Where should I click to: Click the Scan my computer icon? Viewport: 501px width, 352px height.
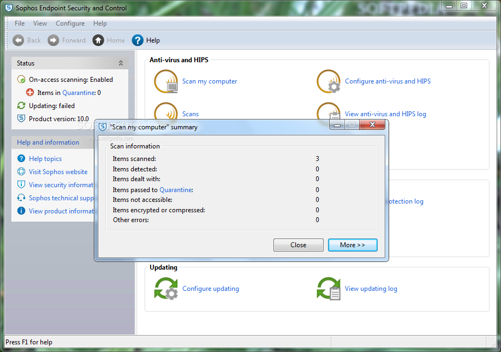[x=166, y=81]
